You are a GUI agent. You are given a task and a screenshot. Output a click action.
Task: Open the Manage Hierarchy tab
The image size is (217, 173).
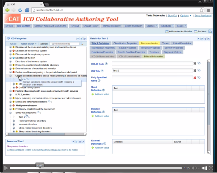tap(111, 26)
